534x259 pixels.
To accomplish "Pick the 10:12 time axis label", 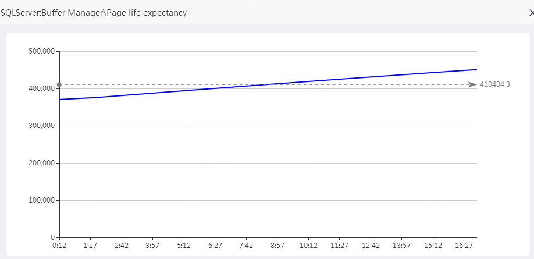I will tap(308, 246).
